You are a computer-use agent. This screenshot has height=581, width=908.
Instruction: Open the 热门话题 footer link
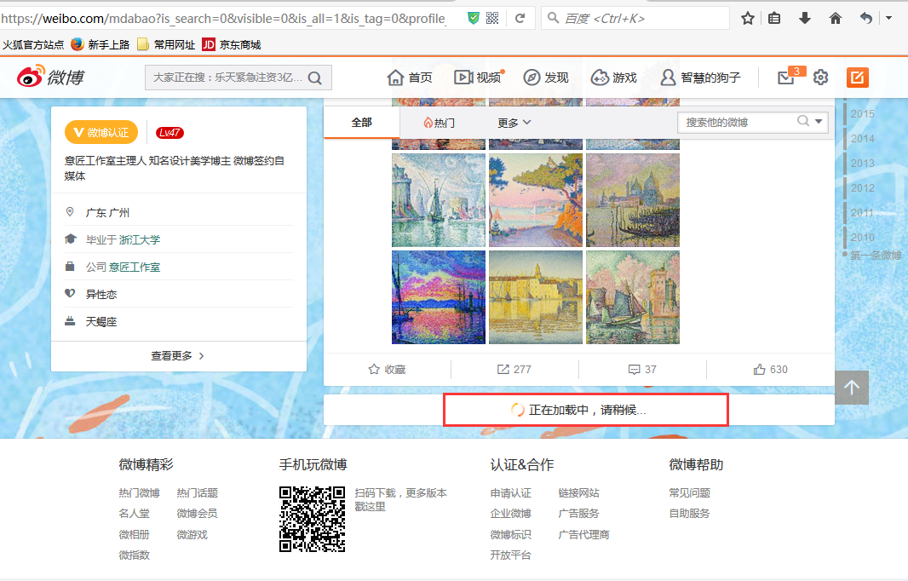pos(198,493)
